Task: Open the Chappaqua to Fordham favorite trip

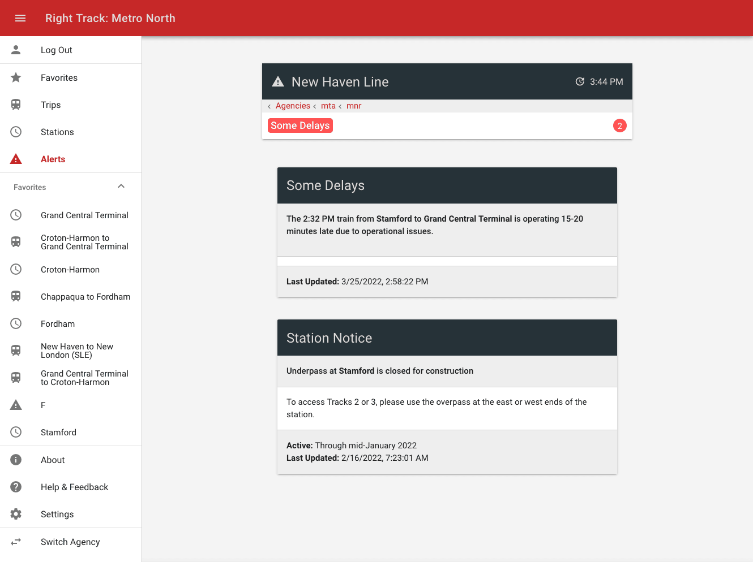Action: coord(85,296)
